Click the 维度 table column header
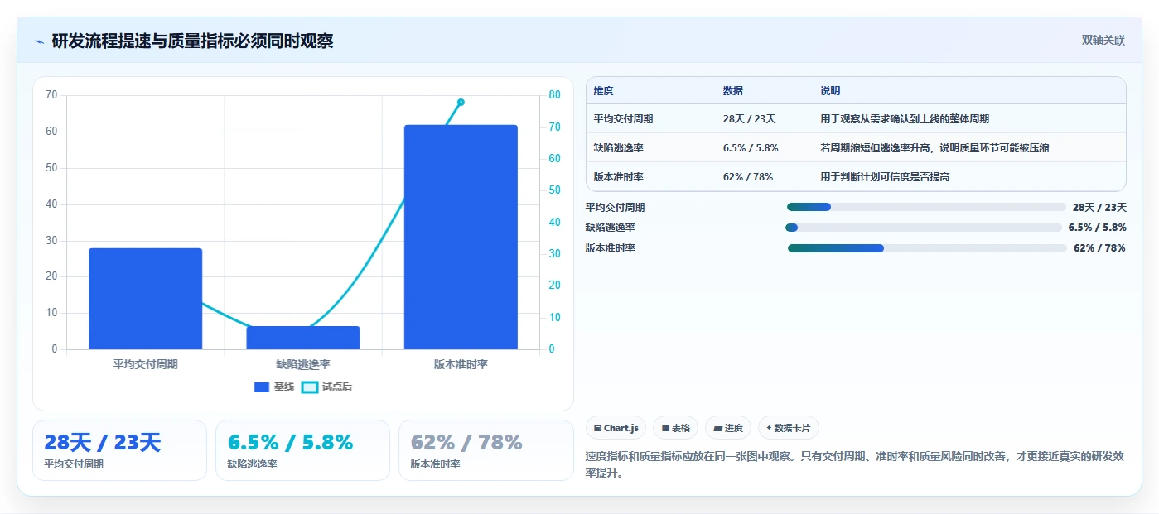This screenshot has height=514, width=1159. (x=604, y=91)
